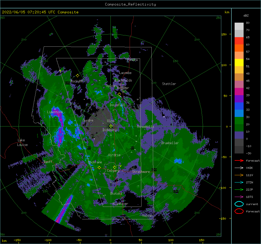Click the Didsbury city label
The width and height of the screenshot is (261, 244).
pos(110,130)
